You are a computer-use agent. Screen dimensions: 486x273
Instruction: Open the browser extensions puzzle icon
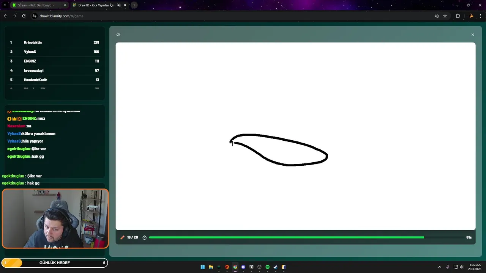click(458, 16)
